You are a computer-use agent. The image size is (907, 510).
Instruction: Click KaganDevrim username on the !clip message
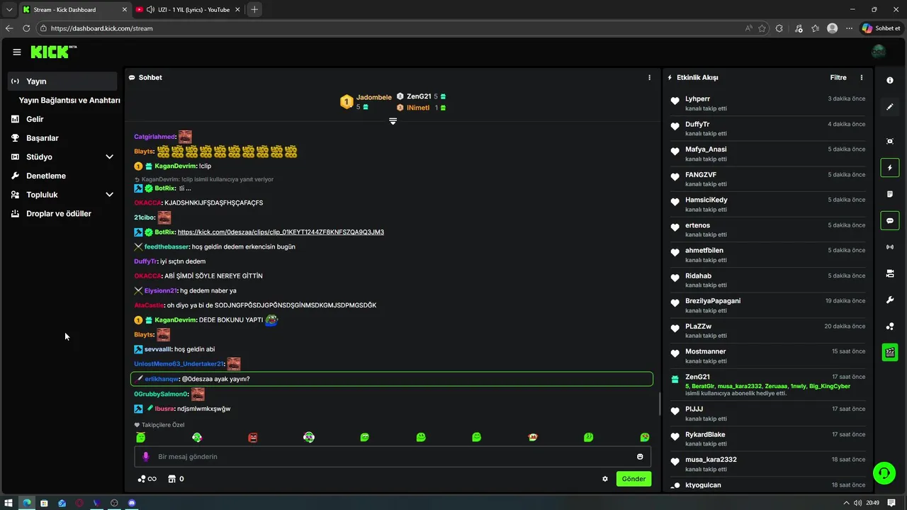175,166
